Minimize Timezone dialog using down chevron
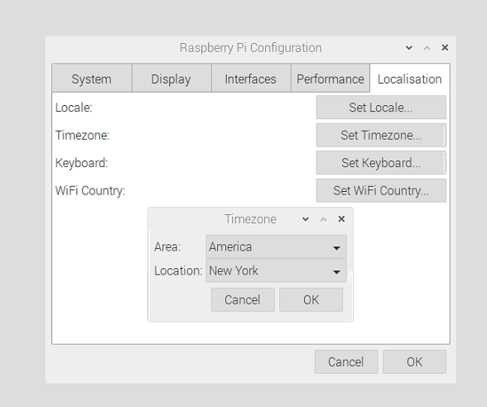Viewport: 487px width, 407px height. [306, 219]
